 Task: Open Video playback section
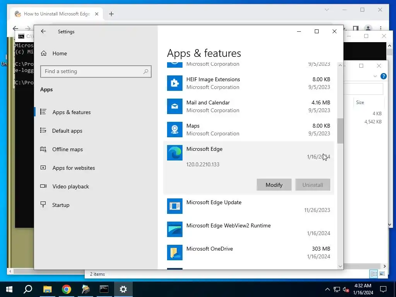point(71,186)
